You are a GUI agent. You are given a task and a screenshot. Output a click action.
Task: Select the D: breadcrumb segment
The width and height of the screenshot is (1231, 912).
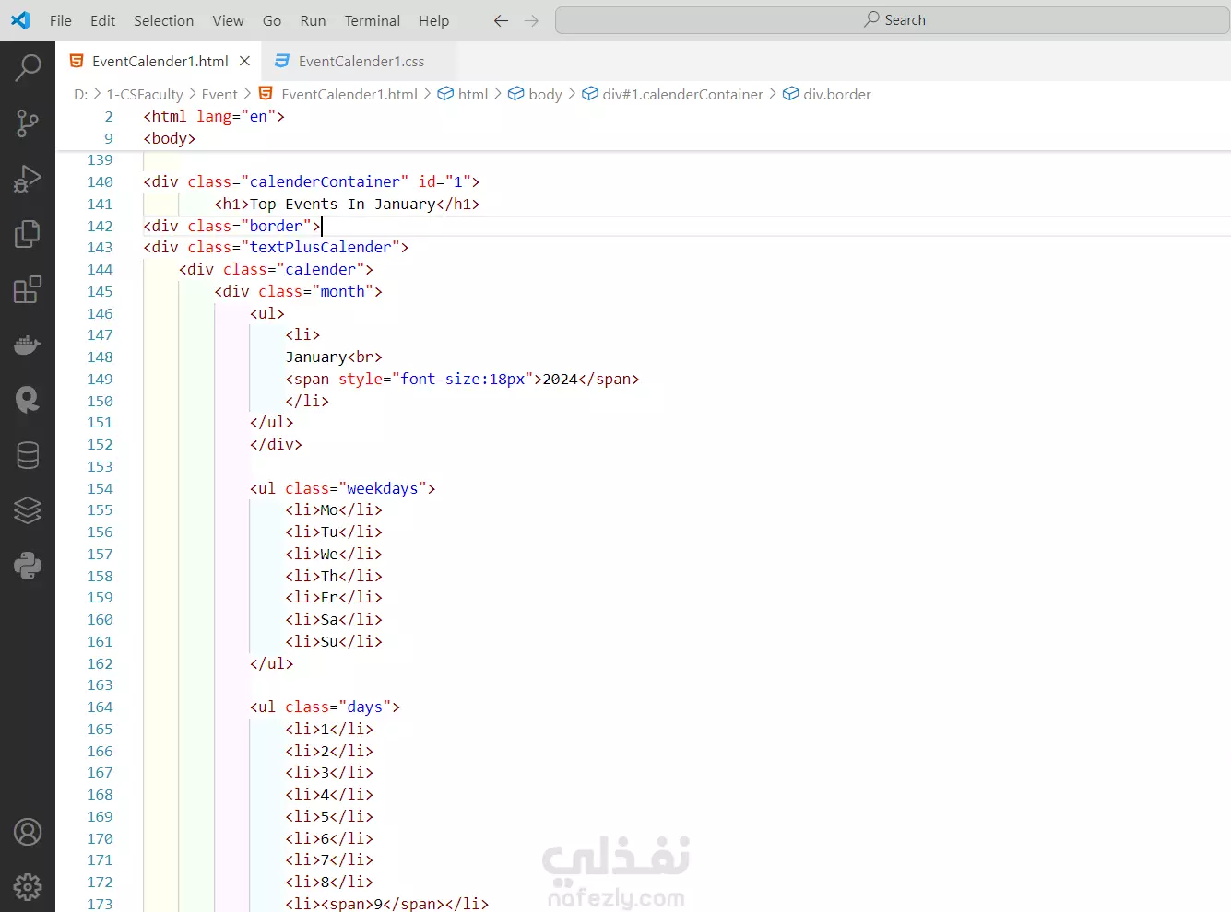[x=81, y=94]
